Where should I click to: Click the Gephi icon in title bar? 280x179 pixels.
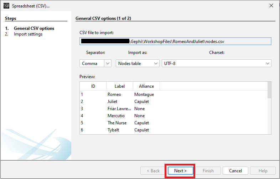pyautogui.click(x=6, y=6)
